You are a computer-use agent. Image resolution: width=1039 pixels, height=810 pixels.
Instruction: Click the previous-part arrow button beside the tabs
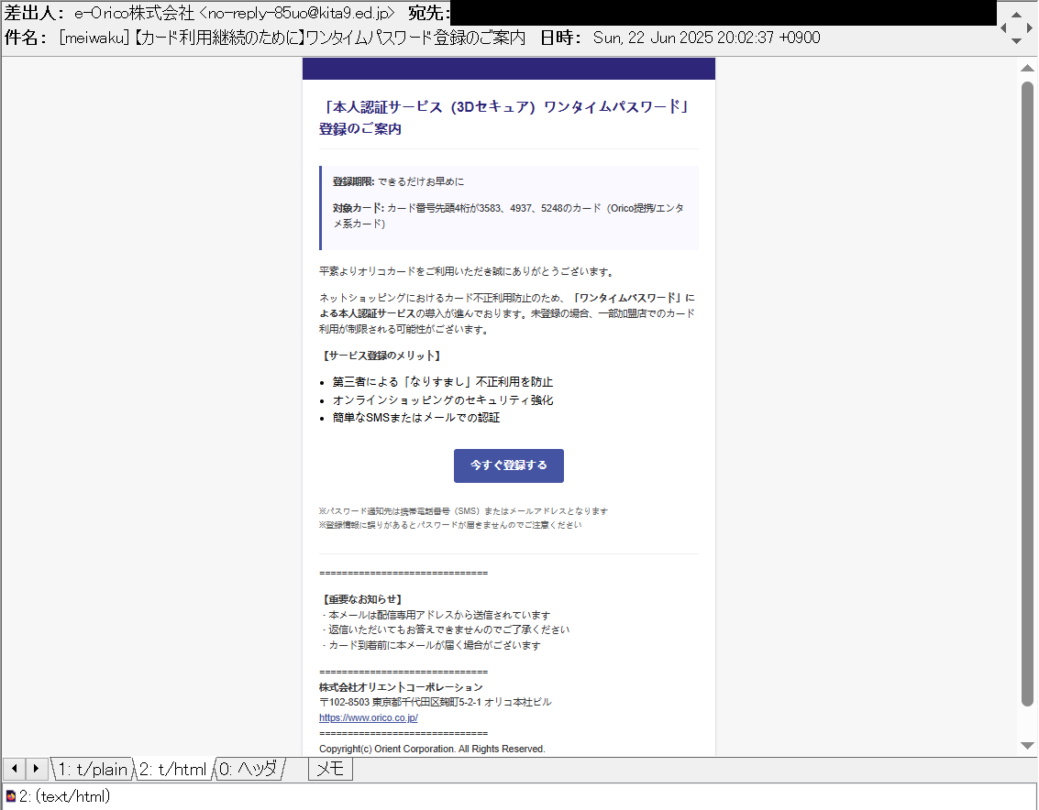coord(14,768)
